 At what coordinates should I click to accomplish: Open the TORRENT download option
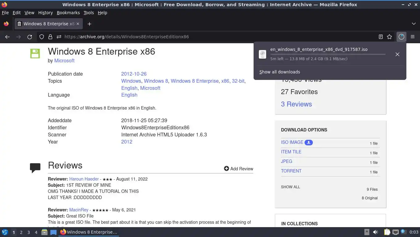point(291,171)
